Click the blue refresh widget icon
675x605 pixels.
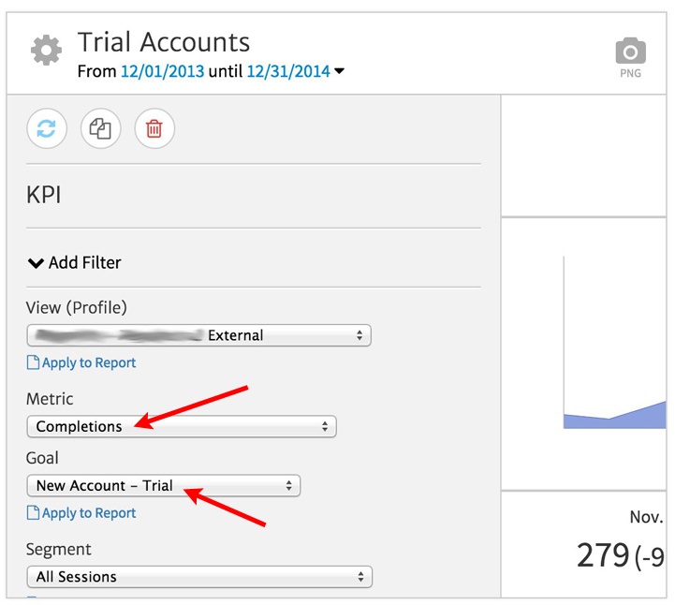point(46,129)
